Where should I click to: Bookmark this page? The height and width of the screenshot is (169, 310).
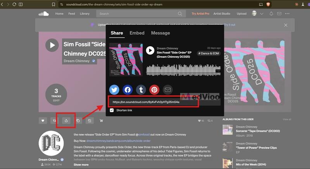pos(53,4)
